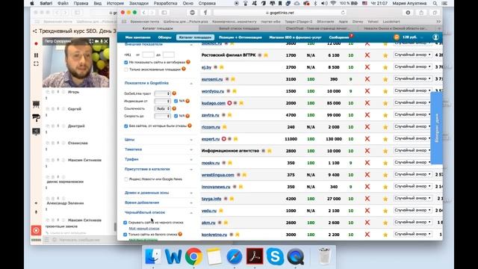The image size is (478, 269).
Task: Toggle 'Без сайтов, от которых были отказы' checkbox
Action: click(x=126, y=126)
